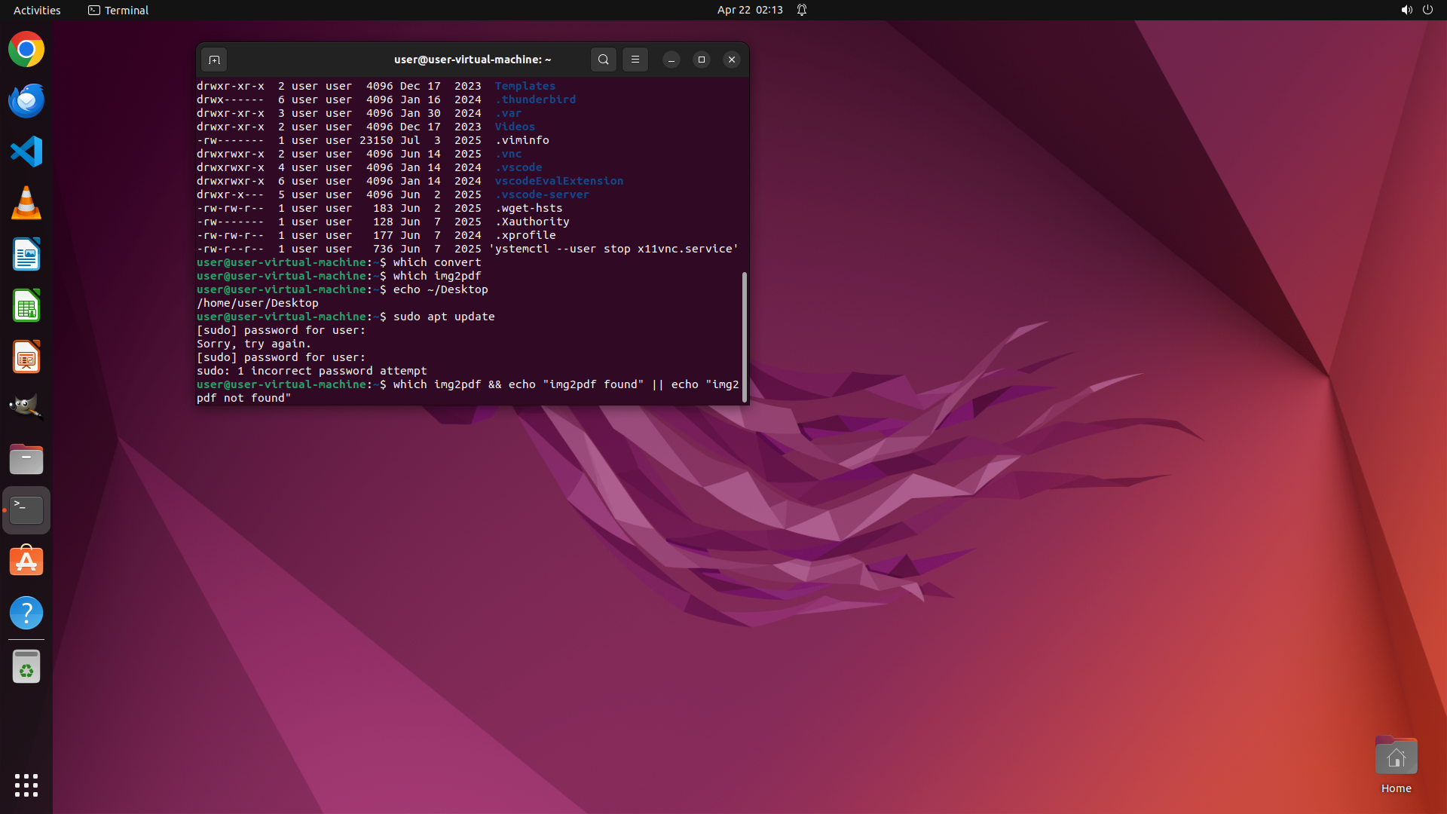Show all applications grid
This screenshot has width=1447, height=814.
(x=26, y=785)
